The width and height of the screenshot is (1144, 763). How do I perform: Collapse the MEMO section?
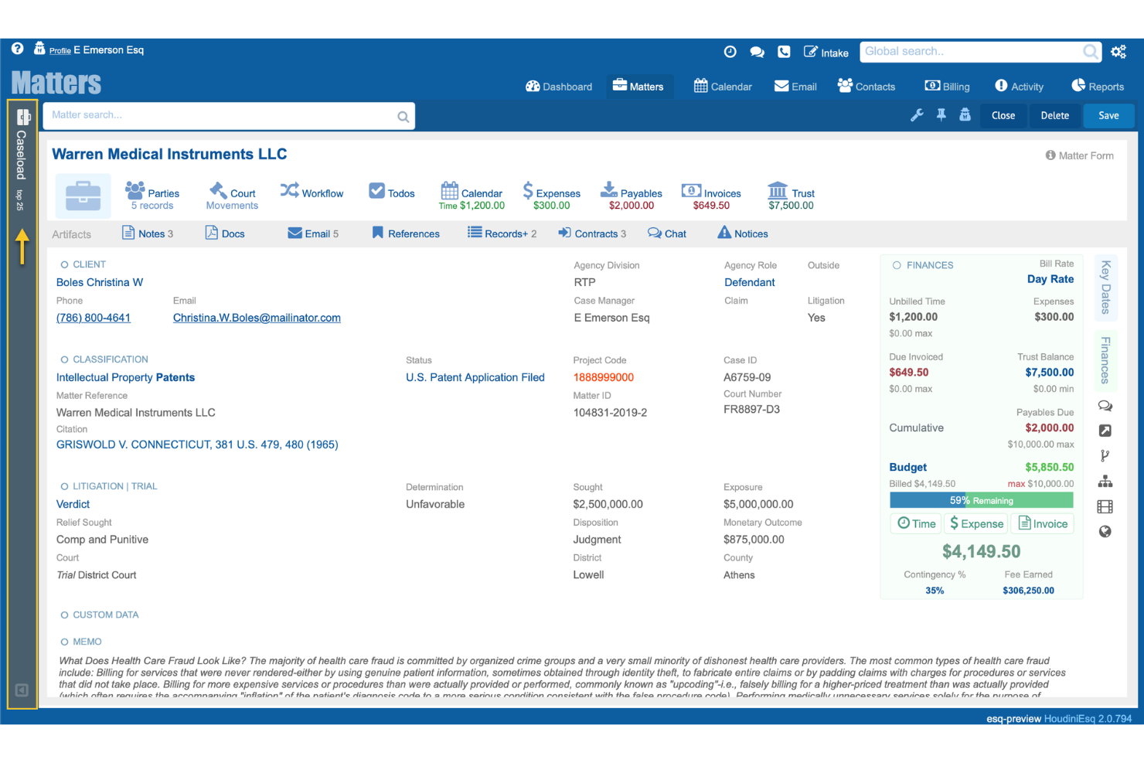[x=64, y=642]
